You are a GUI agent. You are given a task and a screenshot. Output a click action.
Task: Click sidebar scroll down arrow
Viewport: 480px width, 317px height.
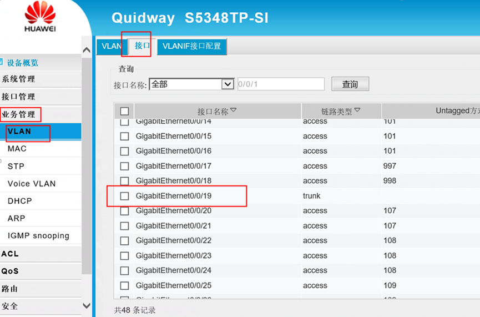(87, 306)
